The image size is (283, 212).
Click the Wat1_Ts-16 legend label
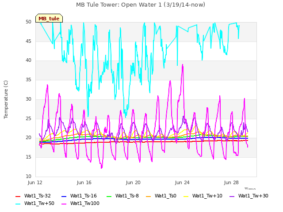click(84, 196)
